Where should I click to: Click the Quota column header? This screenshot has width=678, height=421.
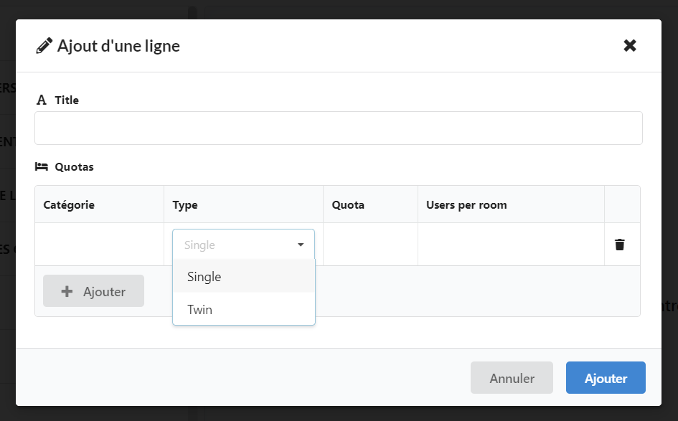point(348,204)
